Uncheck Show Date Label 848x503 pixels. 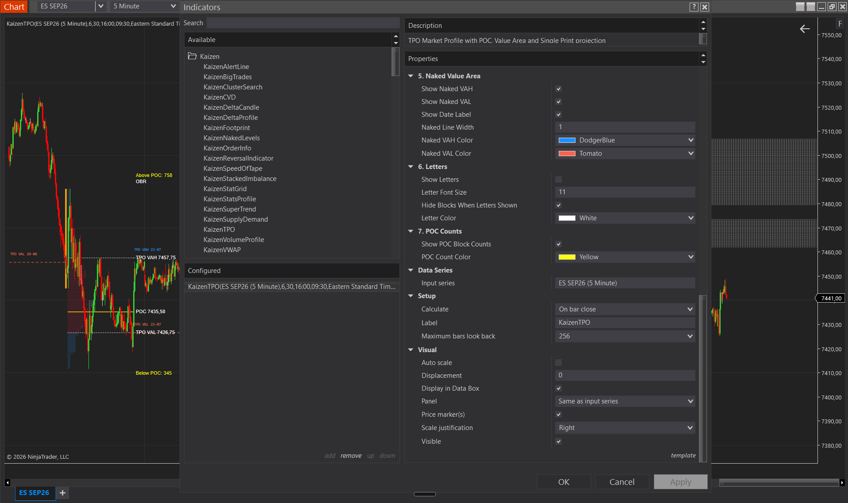(x=559, y=115)
